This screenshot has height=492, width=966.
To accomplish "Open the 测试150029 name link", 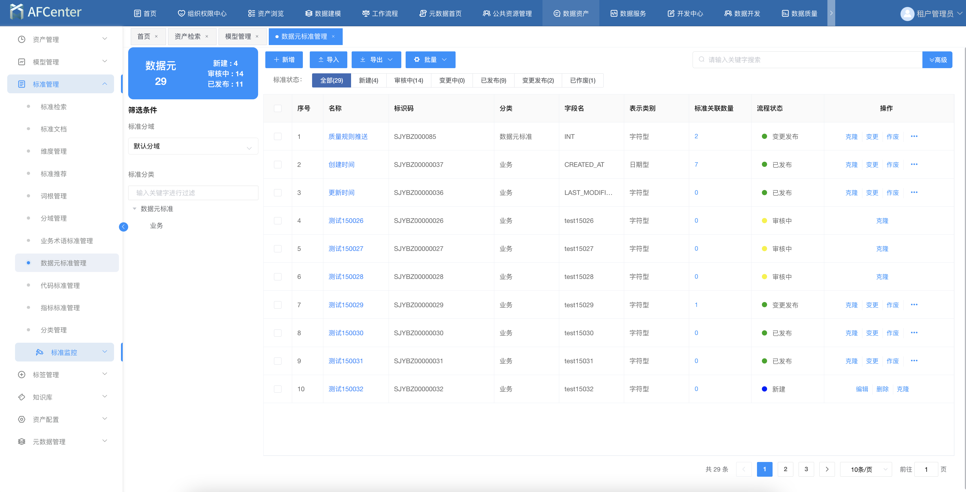I will pyautogui.click(x=345, y=305).
